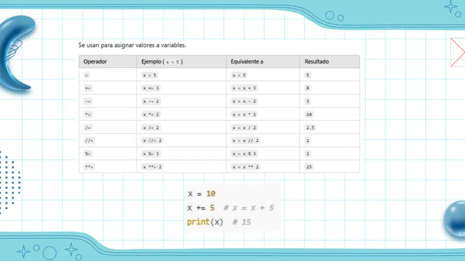Select result '3' in the '-=' row
This screenshot has height=261, width=465.
(x=307, y=101)
